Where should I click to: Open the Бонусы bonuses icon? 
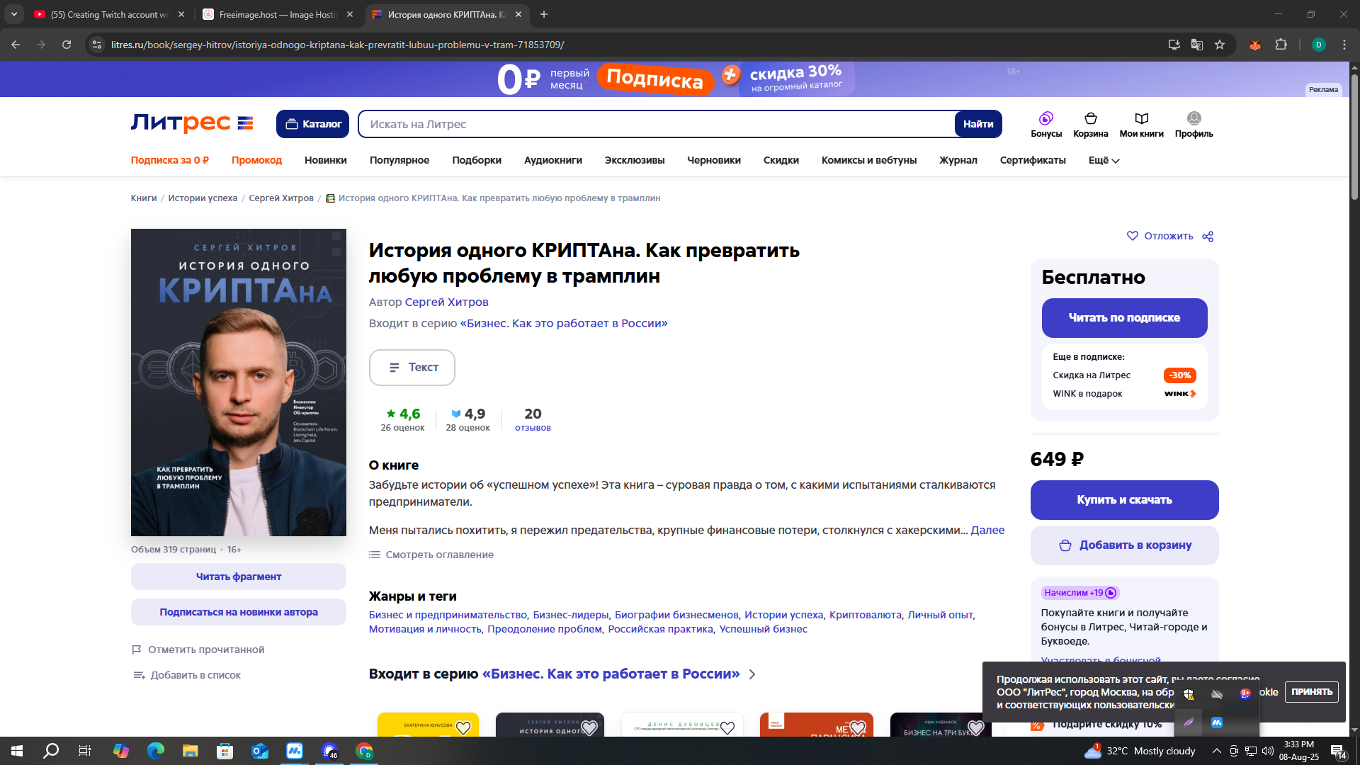[1046, 124]
